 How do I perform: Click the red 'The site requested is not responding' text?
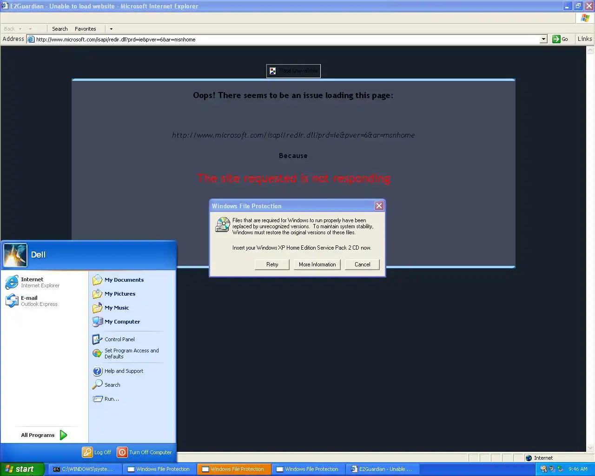pyautogui.click(x=293, y=178)
